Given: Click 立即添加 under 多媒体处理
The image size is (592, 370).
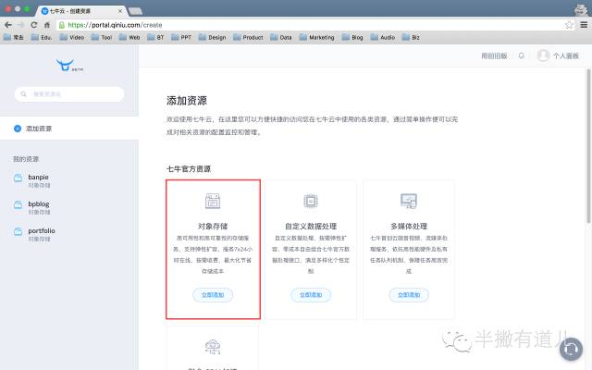Looking at the screenshot, I should tap(408, 294).
